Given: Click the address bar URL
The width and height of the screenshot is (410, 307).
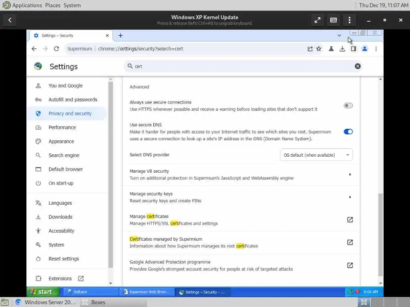Looking at the screenshot, I should tap(141, 49).
